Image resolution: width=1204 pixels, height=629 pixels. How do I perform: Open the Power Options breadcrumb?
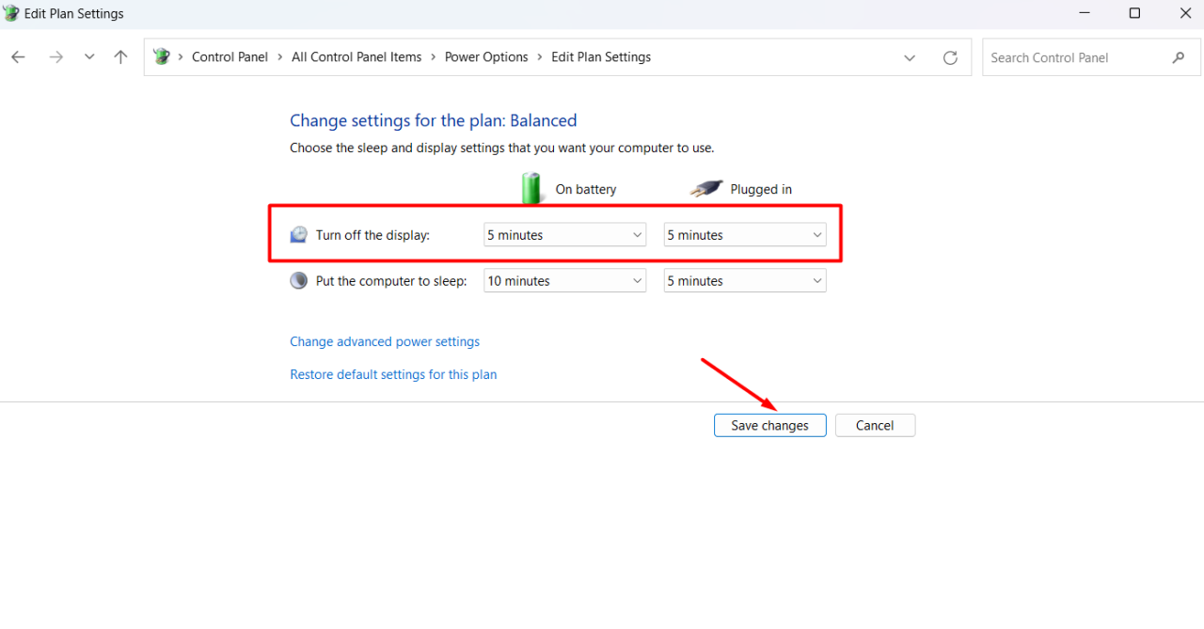coord(486,57)
